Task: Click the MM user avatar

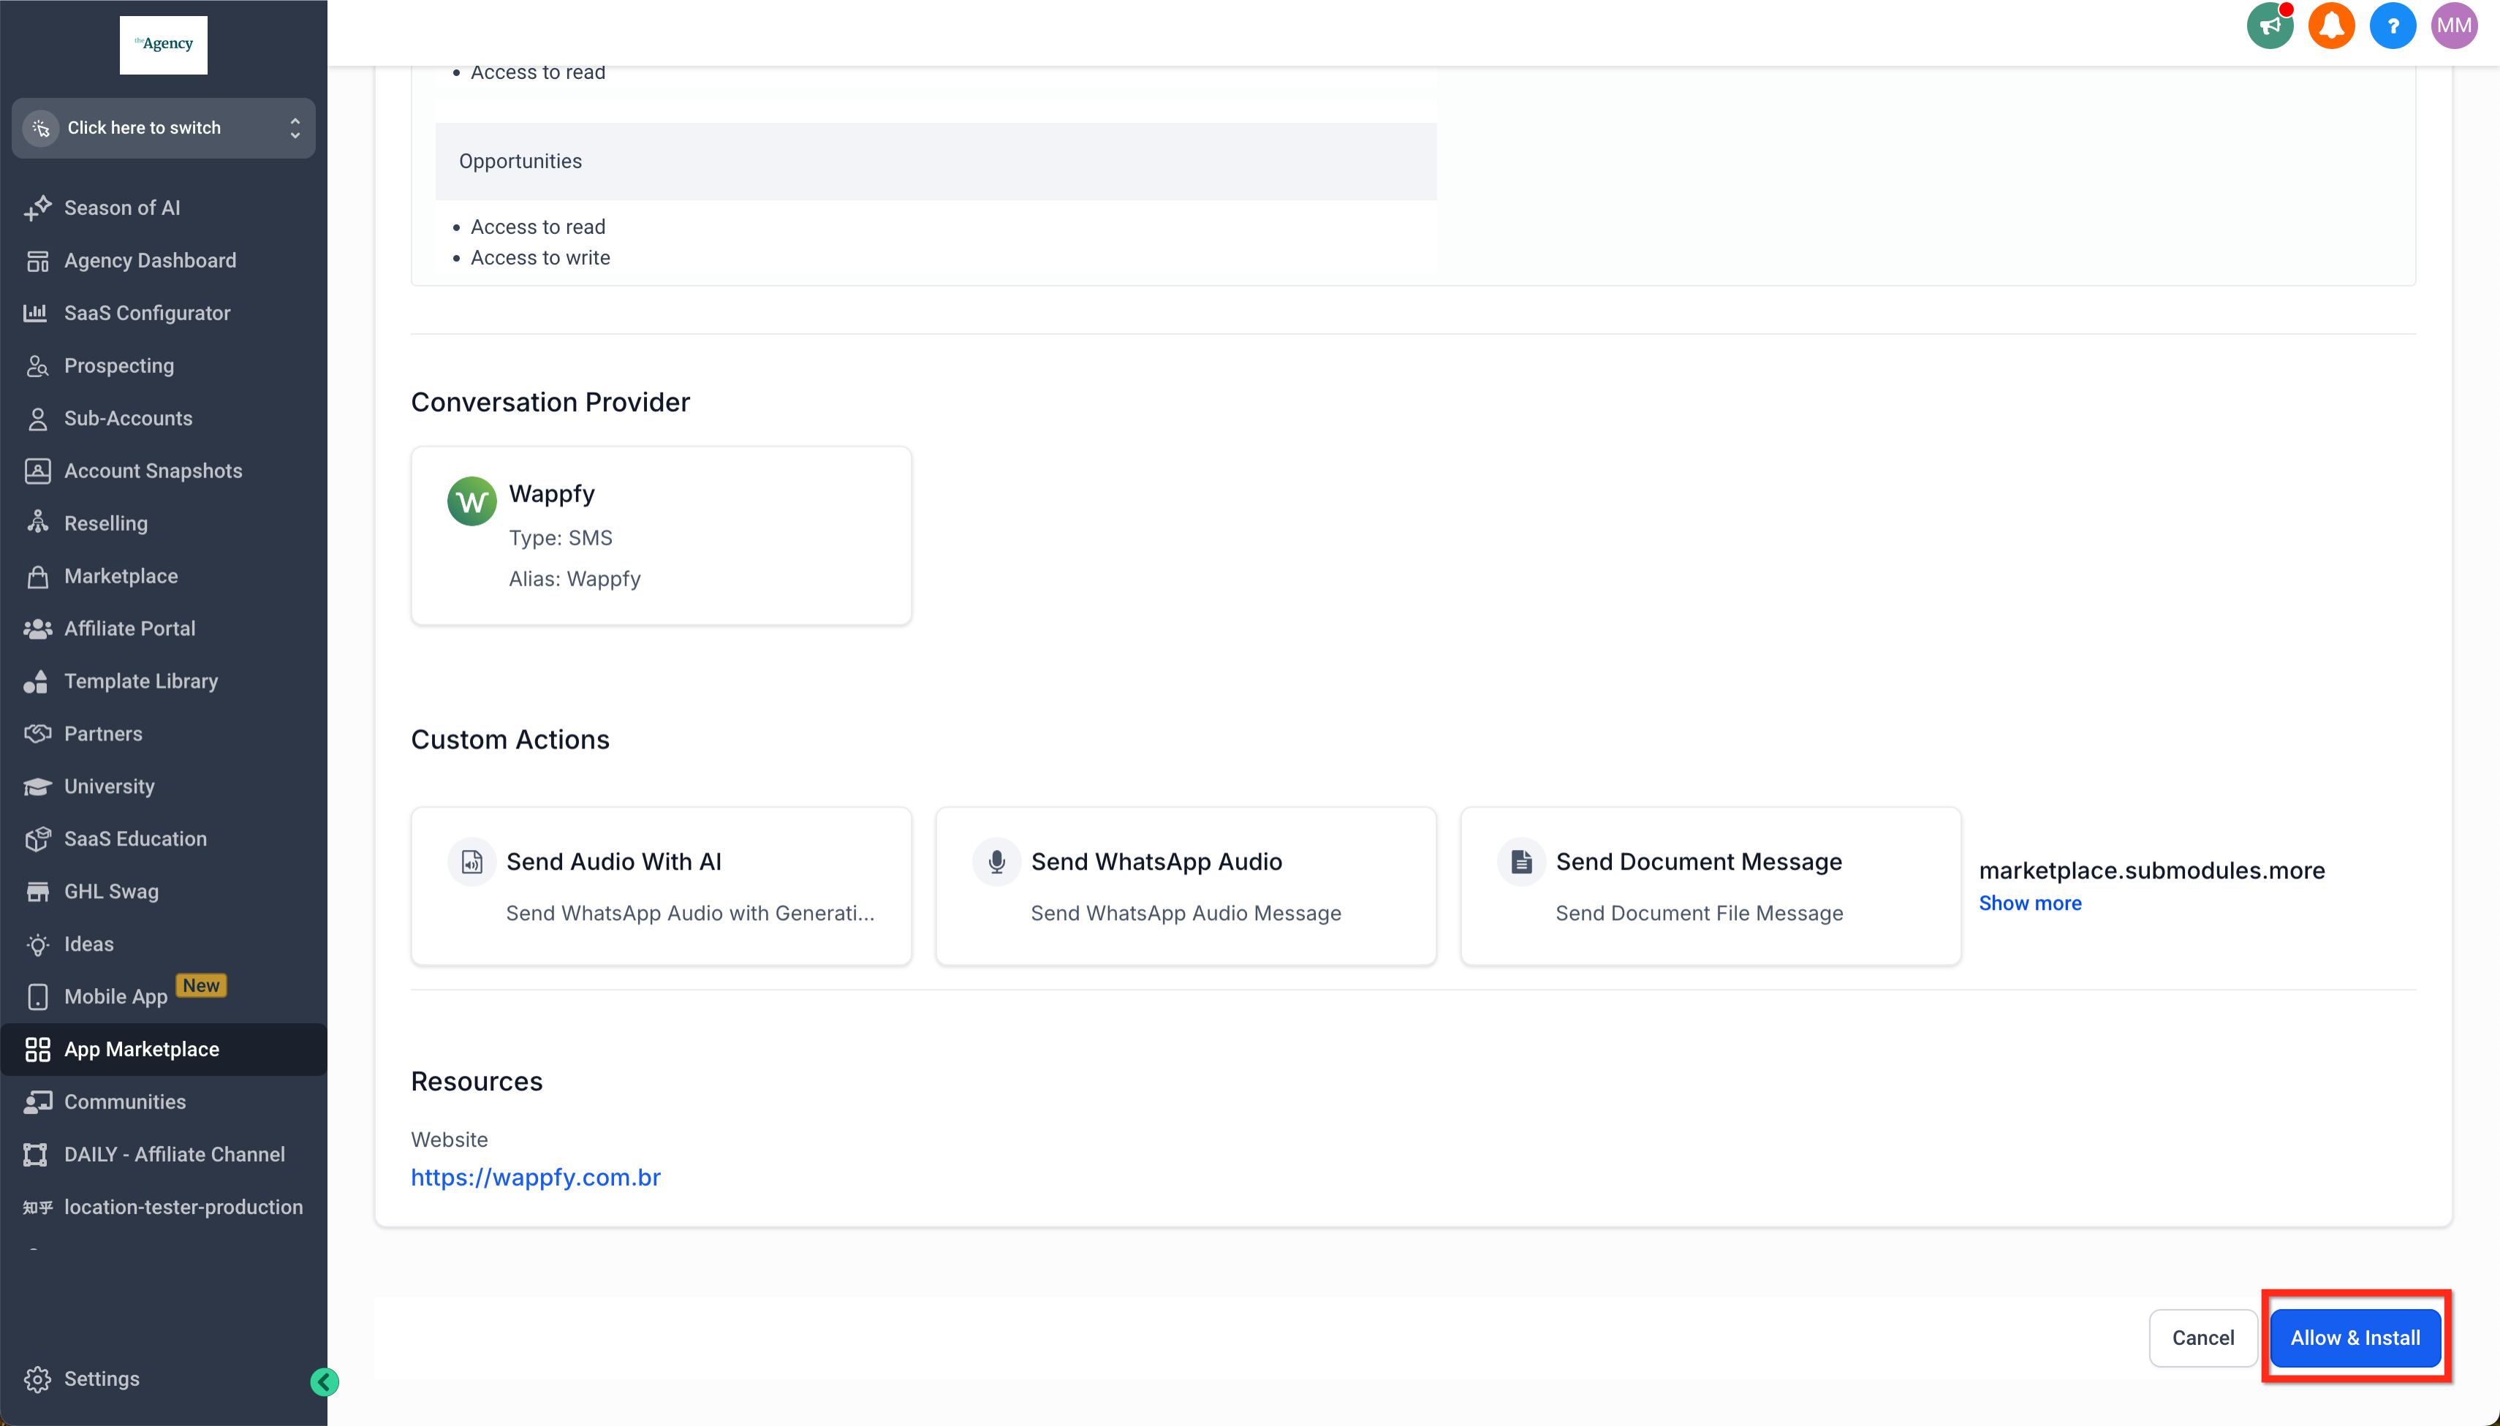Action: click(2453, 26)
